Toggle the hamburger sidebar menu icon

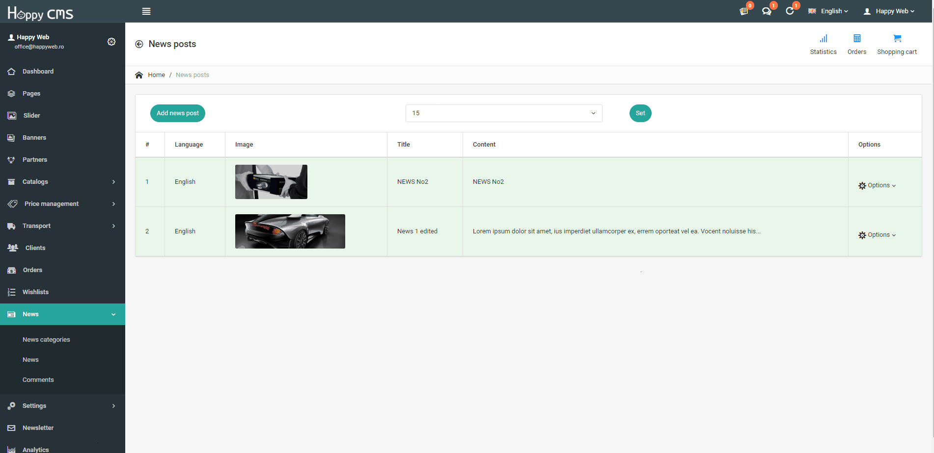coord(146,11)
